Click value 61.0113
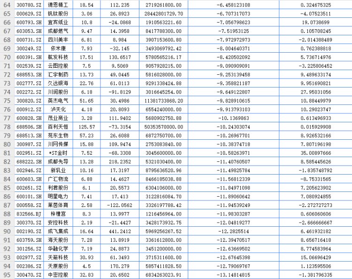The height and width of the screenshot is (279, 352). (x=120, y=83)
